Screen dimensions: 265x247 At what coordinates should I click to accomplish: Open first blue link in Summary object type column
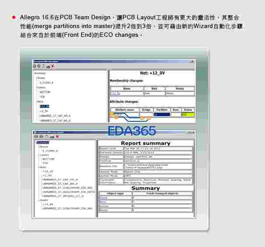(103, 198)
